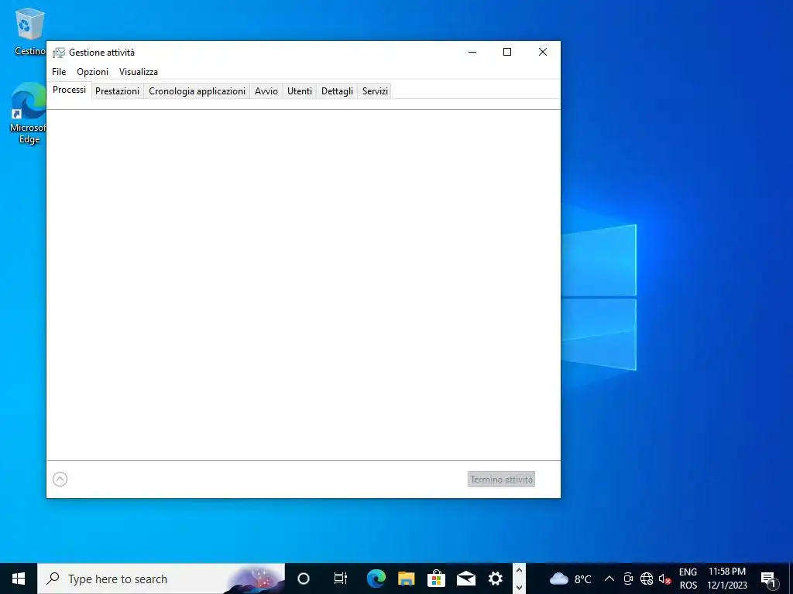Open Task View on the taskbar
Viewport: 793px width, 594px height.
pyautogui.click(x=341, y=579)
